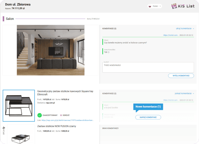The height and width of the screenshot is (144, 199).
Task: Send comment with WYŚLIJ KOMENTARZ button
Action: (x=181, y=76)
